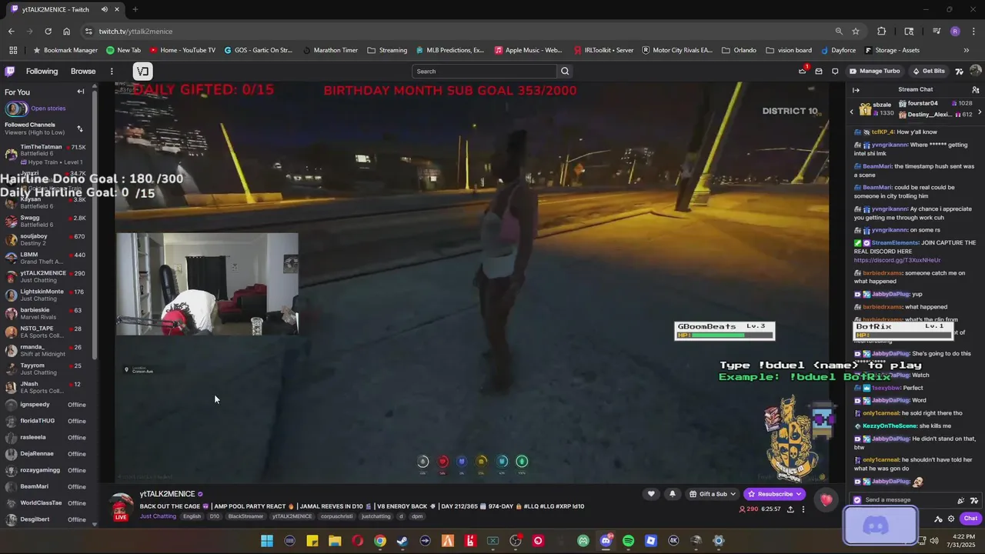Screen dimensions: 985x554
Task: Open the Twitch notifications inbox icon
Action: click(819, 72)
